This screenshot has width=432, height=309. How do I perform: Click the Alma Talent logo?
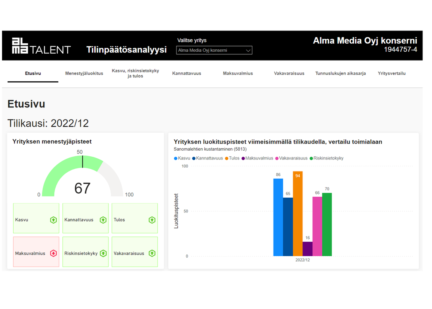(x=41, y=46)
